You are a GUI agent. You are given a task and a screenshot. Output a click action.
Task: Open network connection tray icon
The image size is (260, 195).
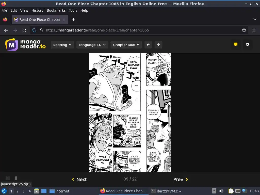238,191
